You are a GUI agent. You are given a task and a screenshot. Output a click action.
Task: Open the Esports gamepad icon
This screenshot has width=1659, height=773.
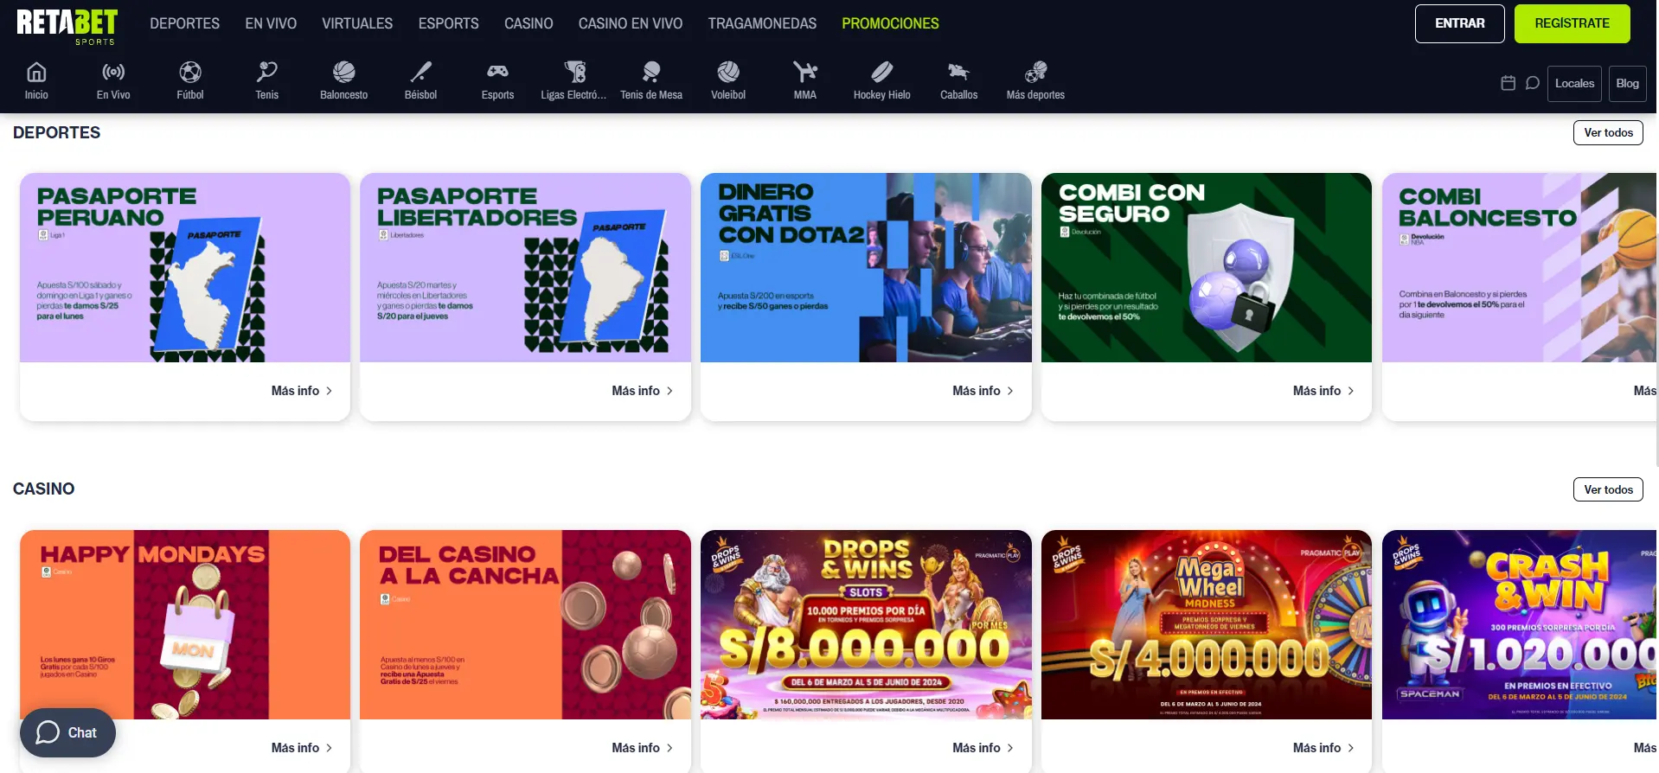click(x=497, y=72)
